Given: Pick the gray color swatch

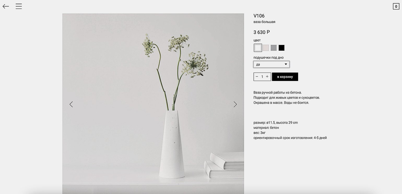Looking at the screenshot, I should 274,48.
